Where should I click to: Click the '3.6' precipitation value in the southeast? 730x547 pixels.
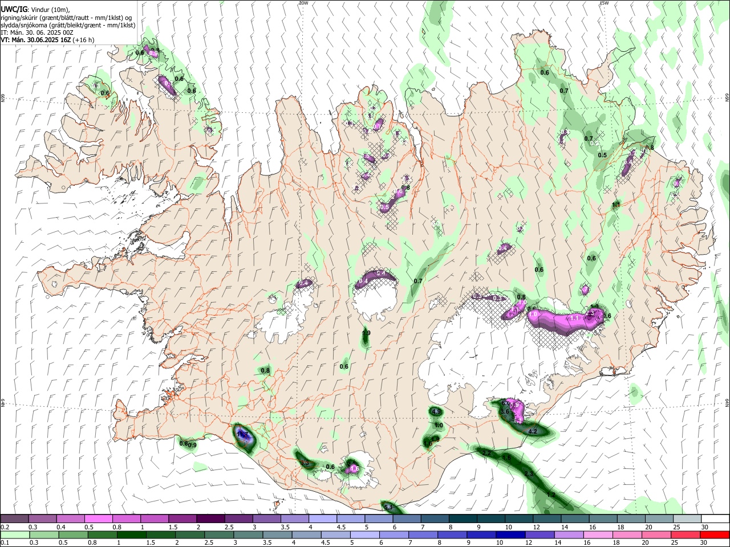pos(505,411)
